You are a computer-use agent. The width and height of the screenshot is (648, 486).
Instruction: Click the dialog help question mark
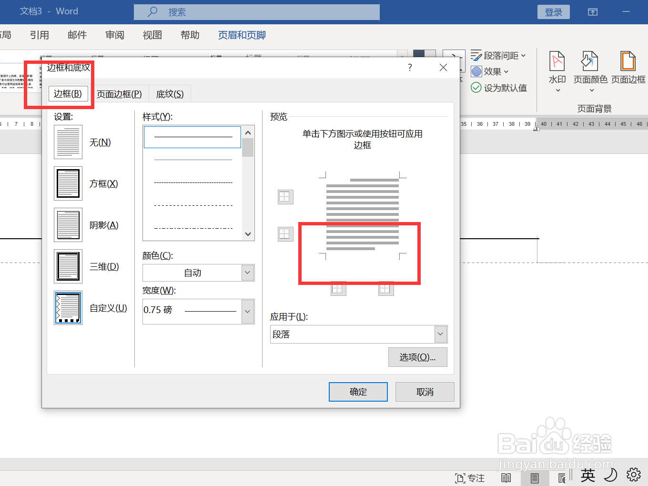click(410, 68)
